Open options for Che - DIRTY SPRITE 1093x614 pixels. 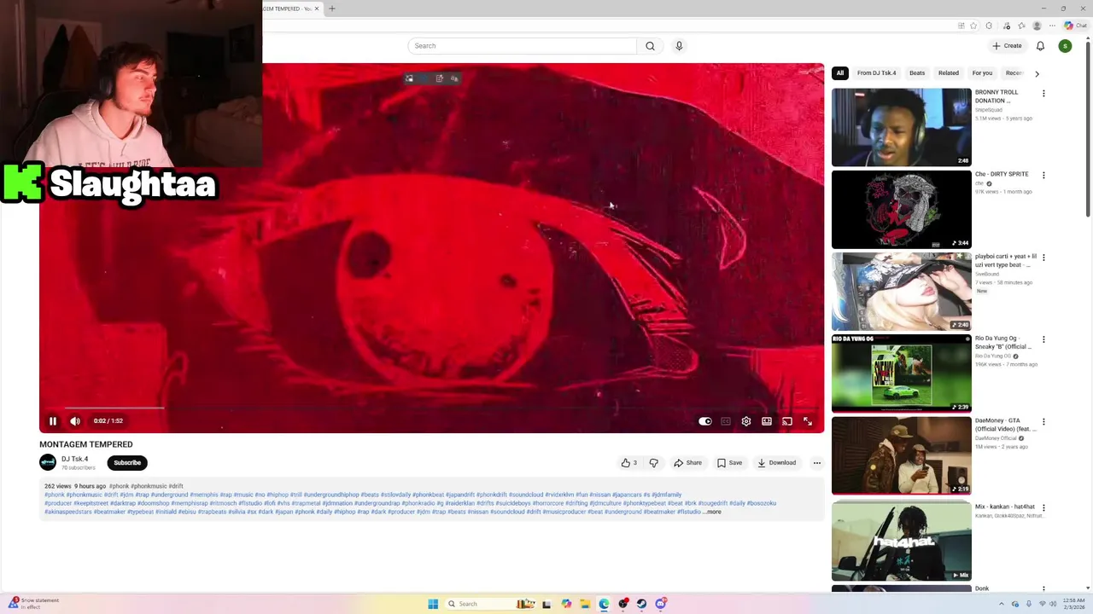point(1043,175)
